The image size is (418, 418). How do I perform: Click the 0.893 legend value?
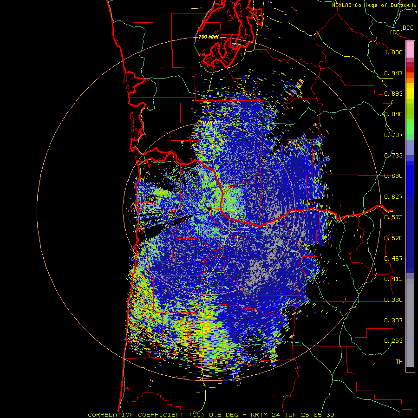click(393, 93)
